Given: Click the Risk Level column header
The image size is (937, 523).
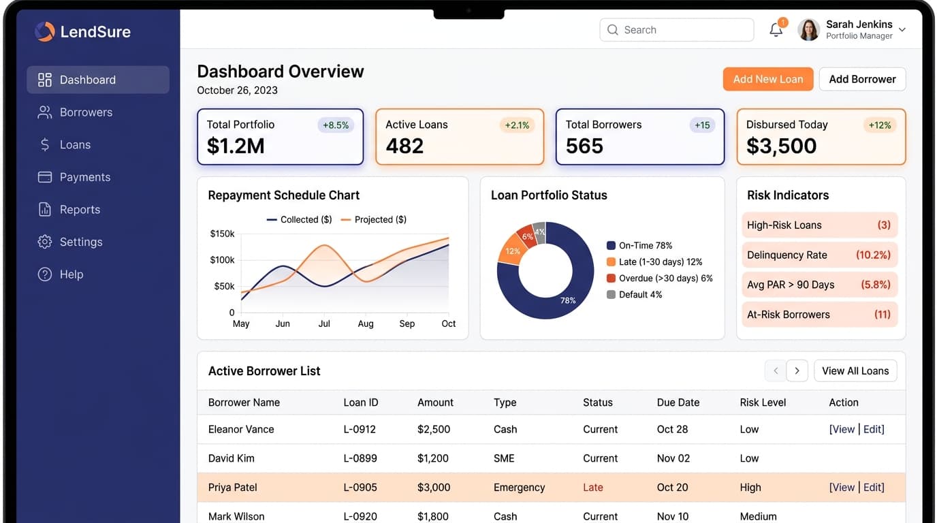Looking at the screenshot, I should (x=763, y=402).
